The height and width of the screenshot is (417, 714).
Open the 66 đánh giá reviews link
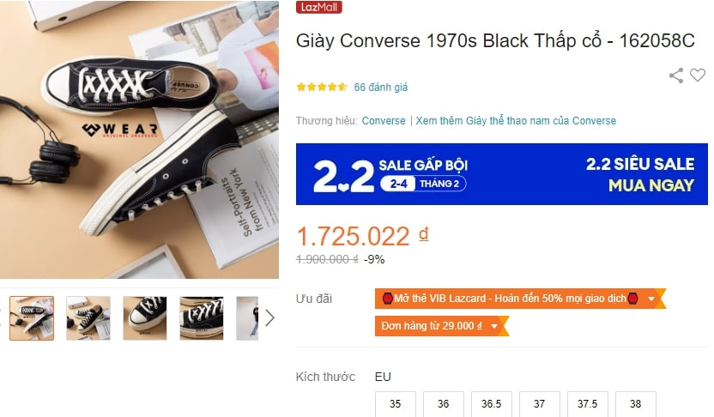(x=381, y=87)
